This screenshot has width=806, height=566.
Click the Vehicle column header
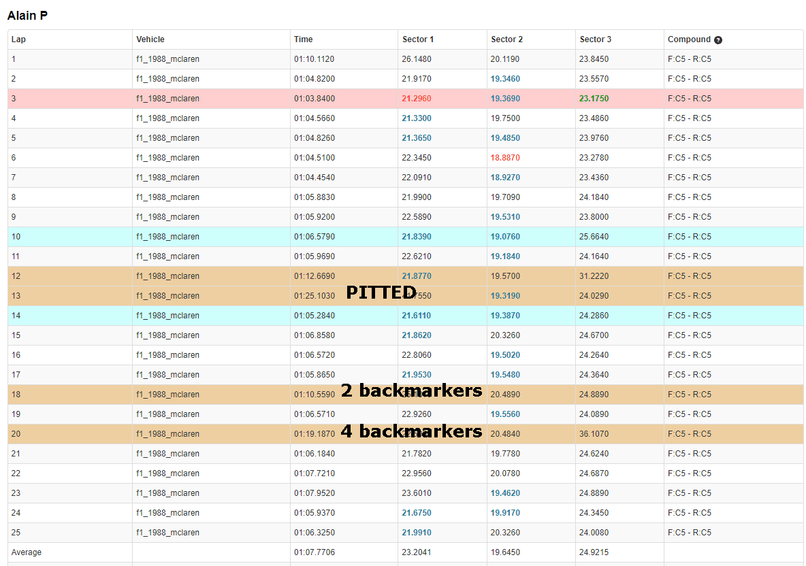pyautogui.click(x=150, y=39)
